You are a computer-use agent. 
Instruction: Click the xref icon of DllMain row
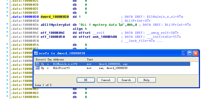[x=38, y=64]
